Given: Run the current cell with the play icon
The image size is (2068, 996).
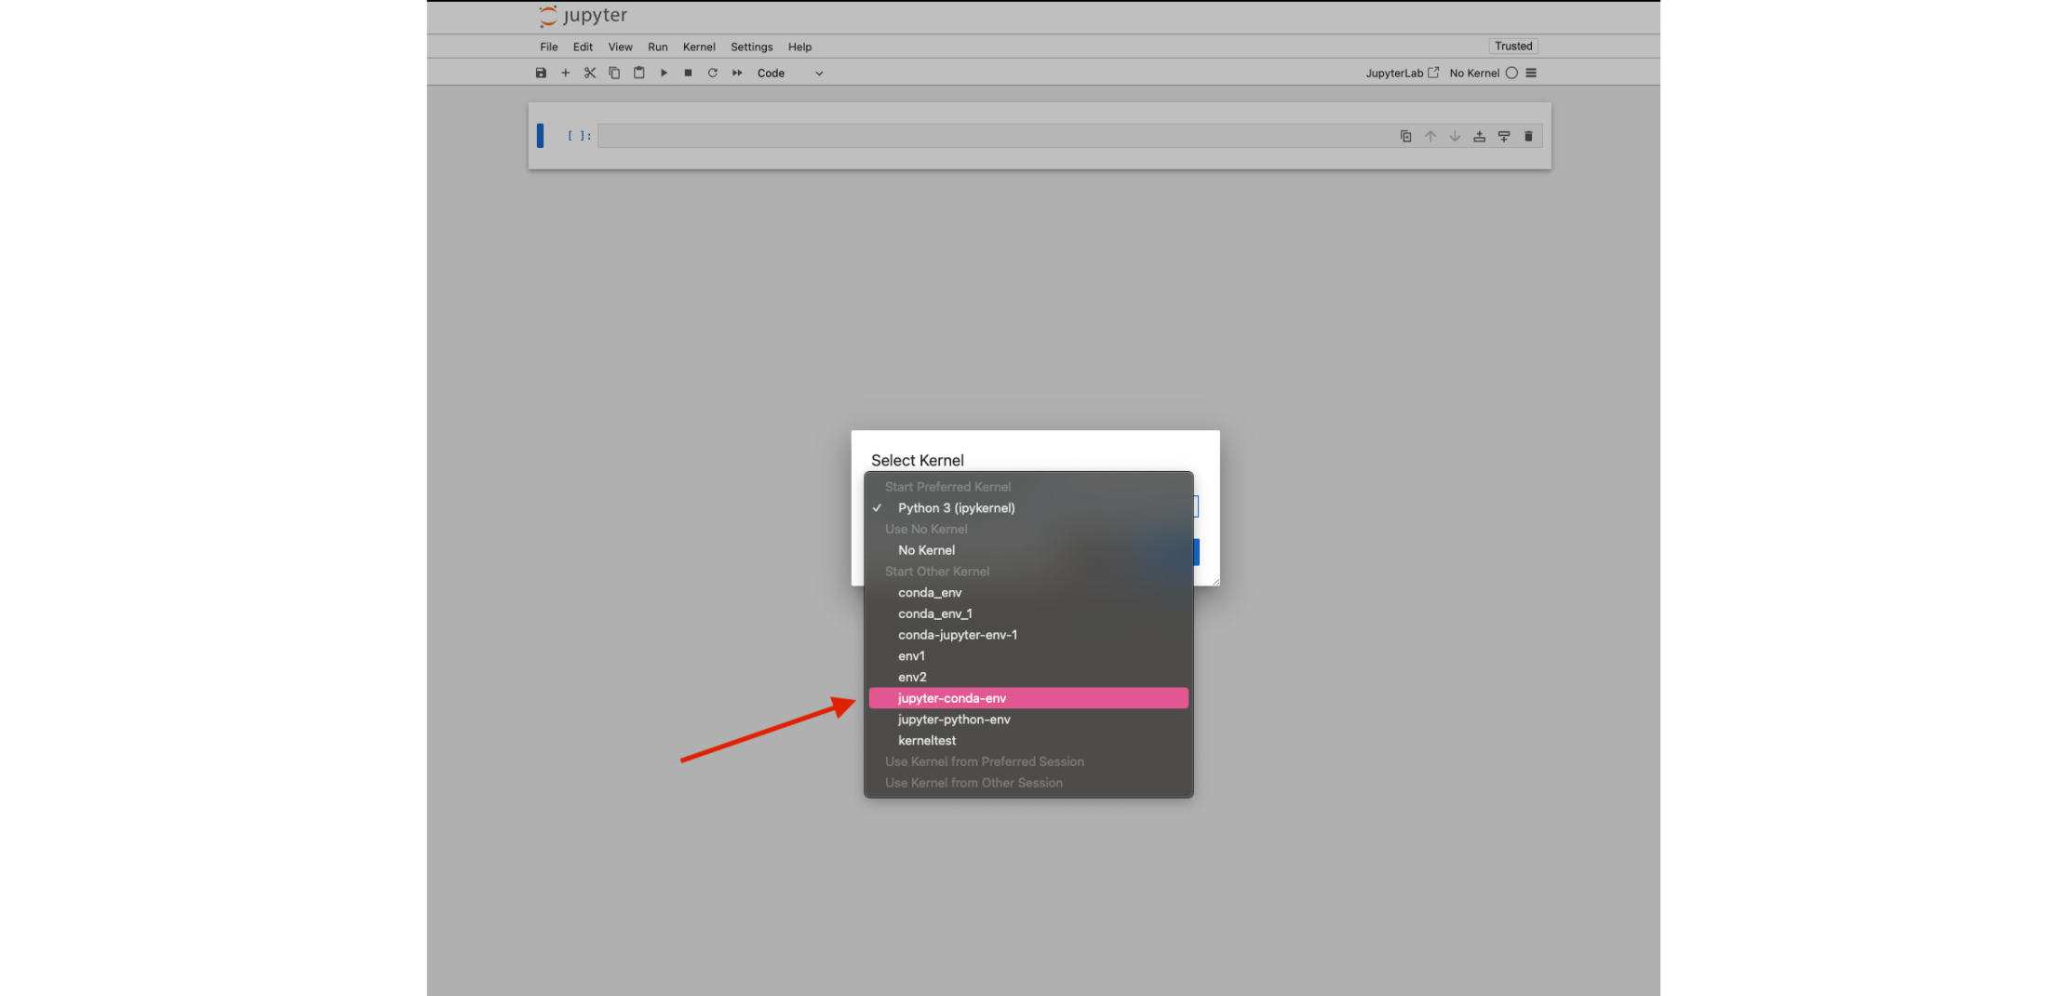Looking at the screenshot, I should point(664,73).
